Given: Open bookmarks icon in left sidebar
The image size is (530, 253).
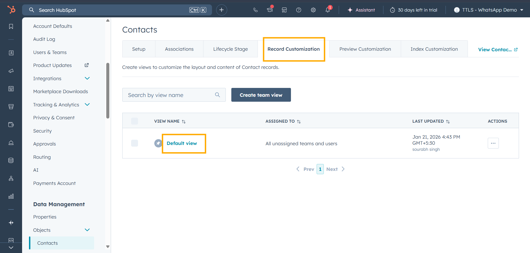Looking at the screenshot, I should pyautogui.click(x=11, y=26).
